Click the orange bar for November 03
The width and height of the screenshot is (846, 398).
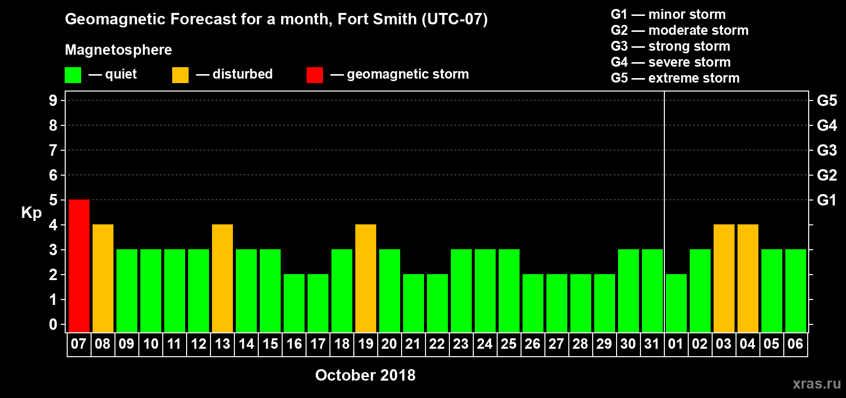724,278
